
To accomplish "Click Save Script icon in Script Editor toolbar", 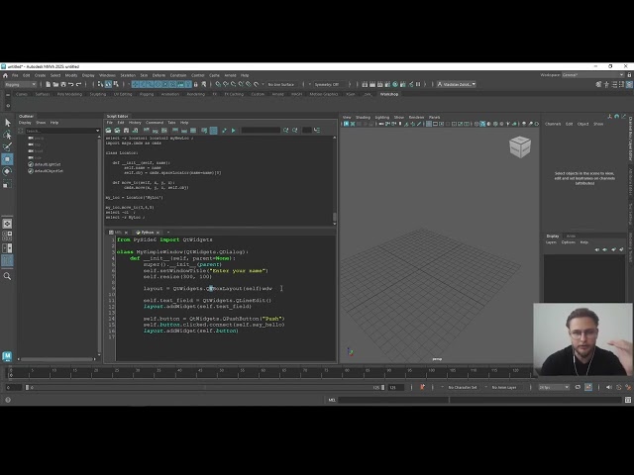I will click(x=126, y=131).
